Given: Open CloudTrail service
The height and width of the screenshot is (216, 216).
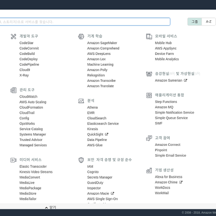Looking at the screenshot, I should pyautogui.click(x=27, y=113).
